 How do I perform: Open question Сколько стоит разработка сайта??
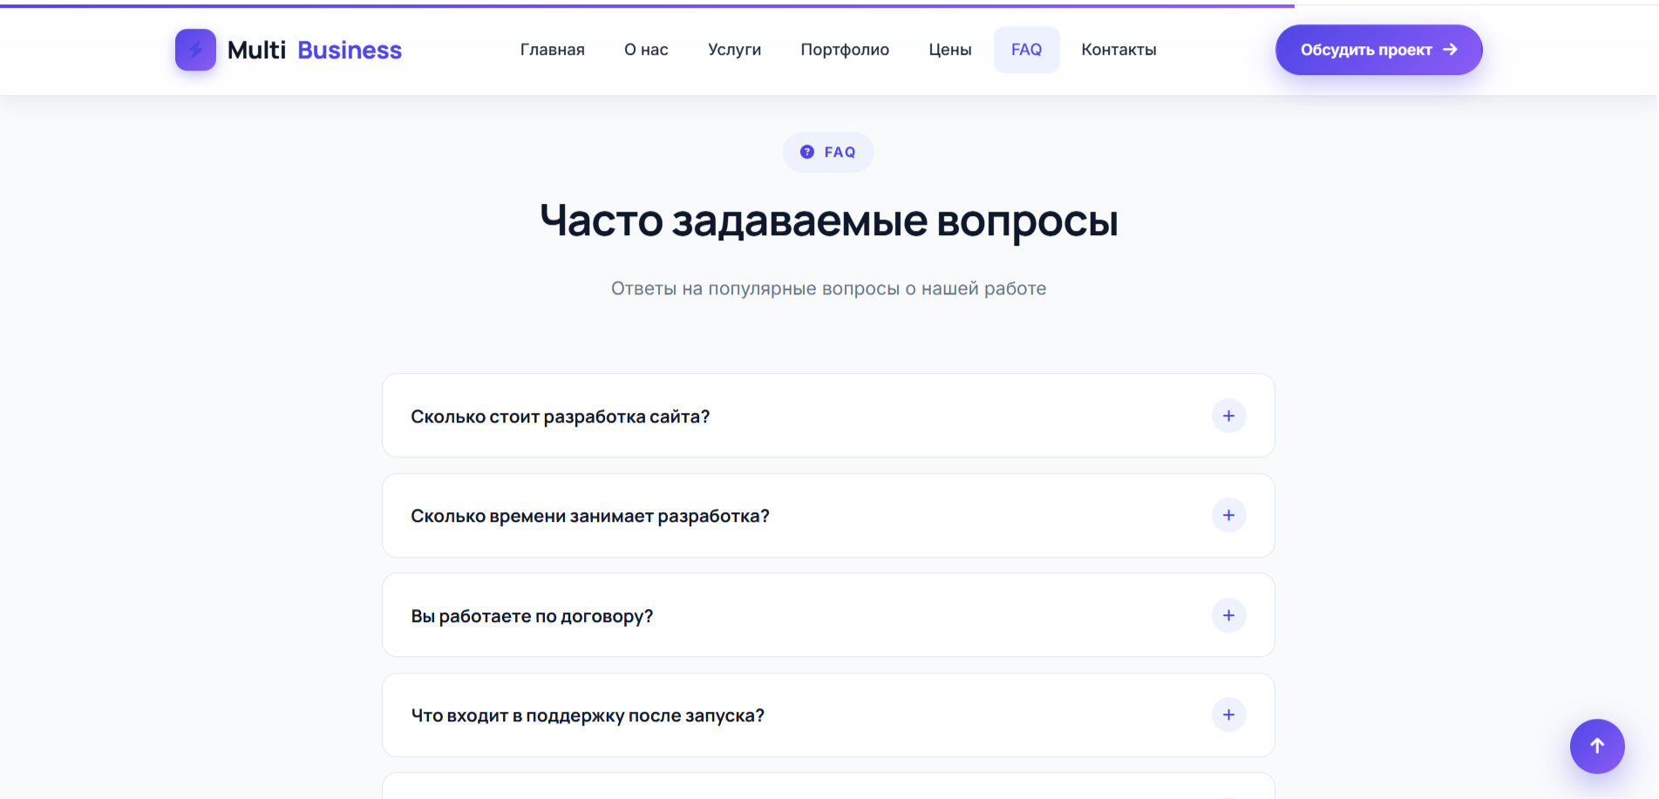click(828, 416)
